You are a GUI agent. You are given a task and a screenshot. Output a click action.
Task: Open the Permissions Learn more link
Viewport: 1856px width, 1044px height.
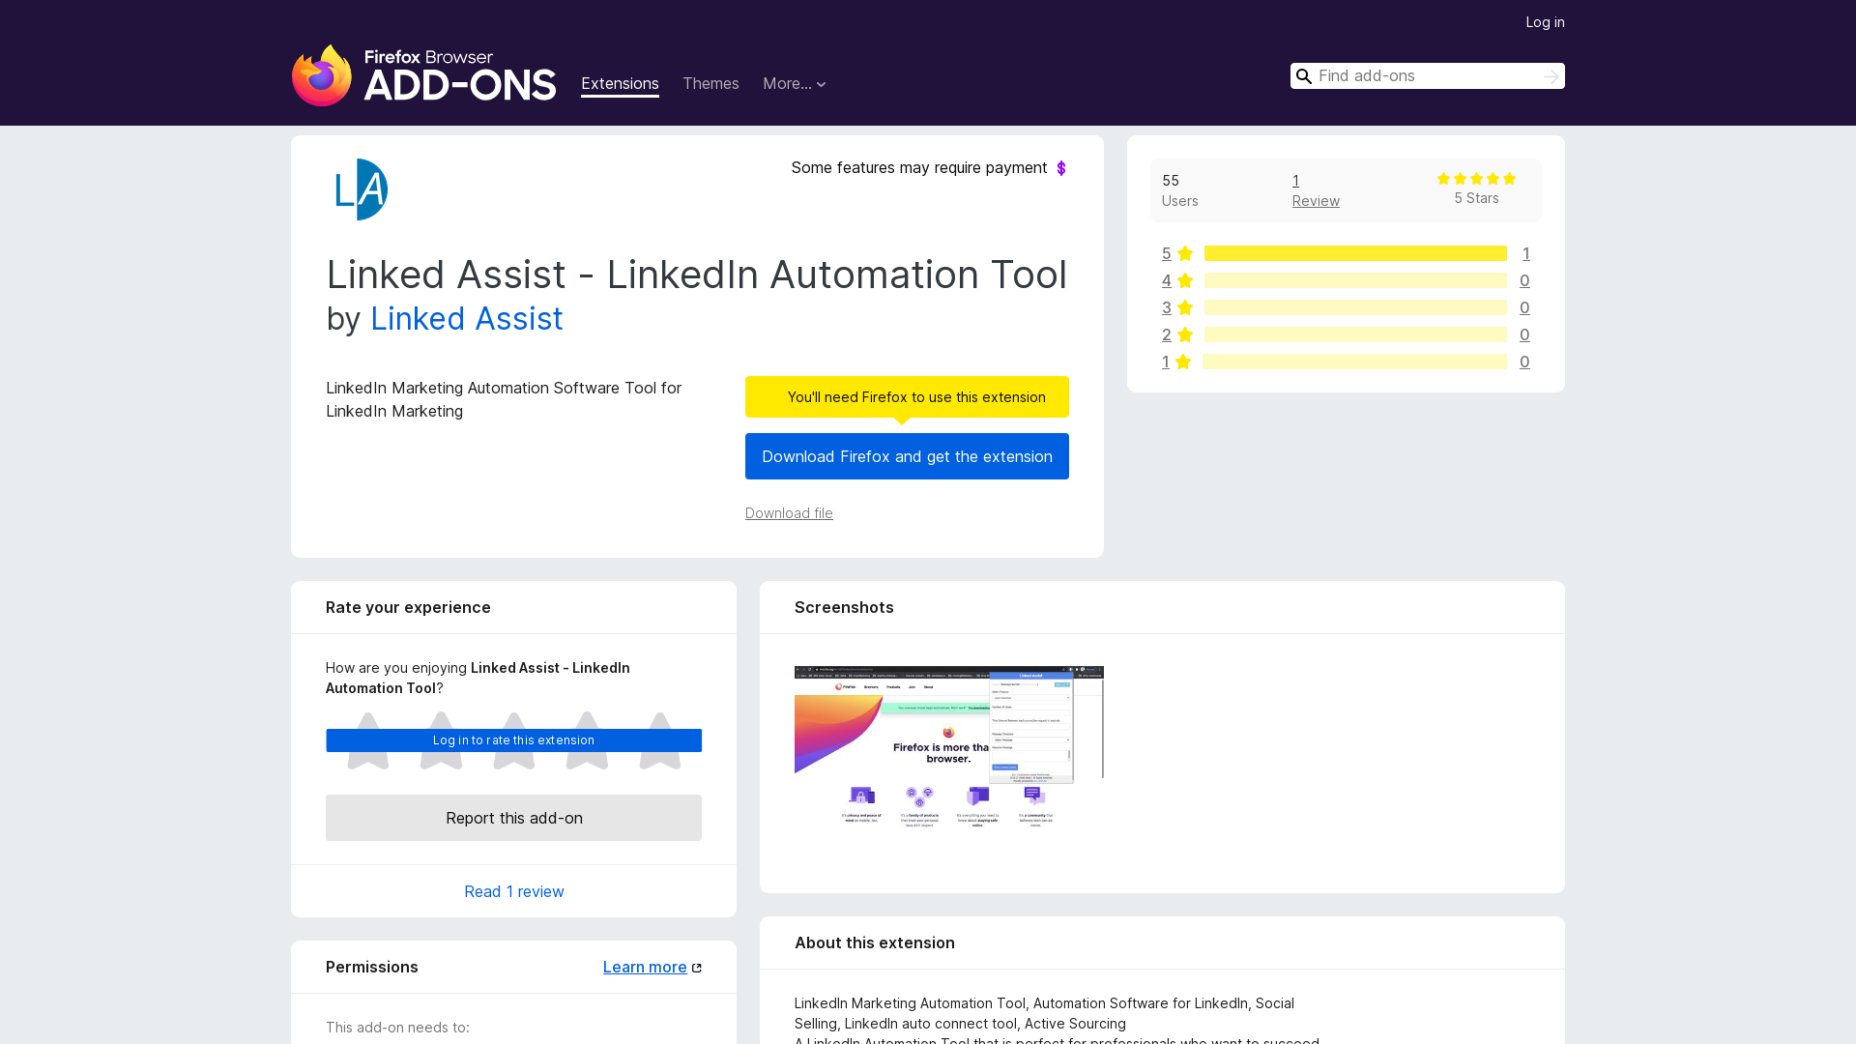[x=645, y=968]
